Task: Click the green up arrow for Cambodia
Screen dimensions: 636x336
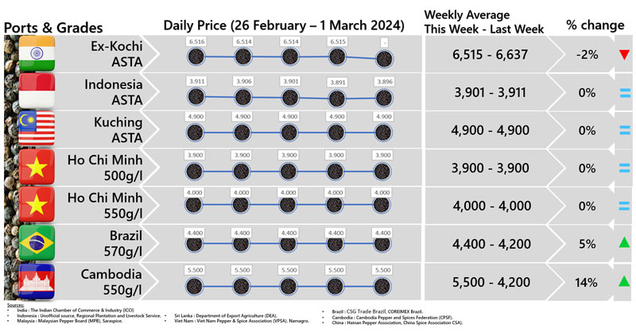Action: pyautogui.click(x=623, y=281)
